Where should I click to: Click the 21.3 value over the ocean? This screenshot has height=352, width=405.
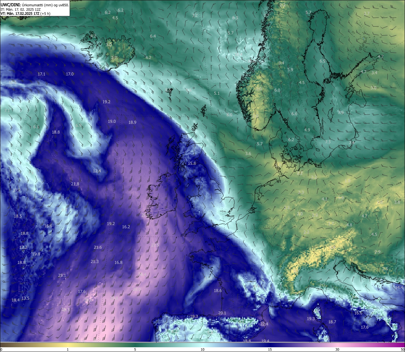pos(95,261)
